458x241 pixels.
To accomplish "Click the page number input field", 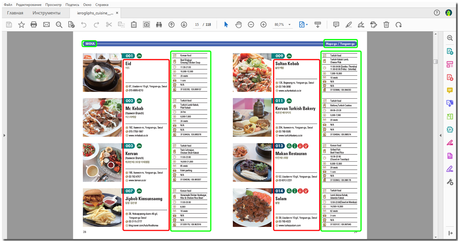I will pyautogui.click(x=197, y=25).
